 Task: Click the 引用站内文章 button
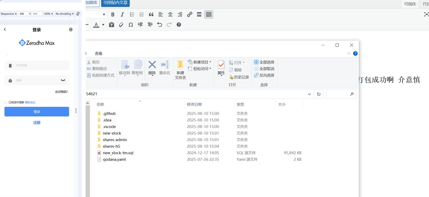pyautogui.click(x=115, y=3)
